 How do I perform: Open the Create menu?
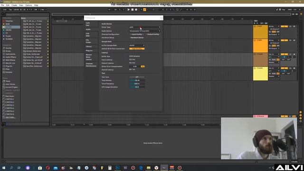14,5
